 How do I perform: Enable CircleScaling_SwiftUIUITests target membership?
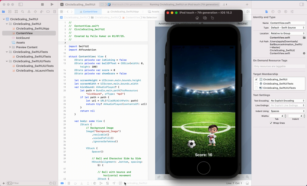click(256, 88)
